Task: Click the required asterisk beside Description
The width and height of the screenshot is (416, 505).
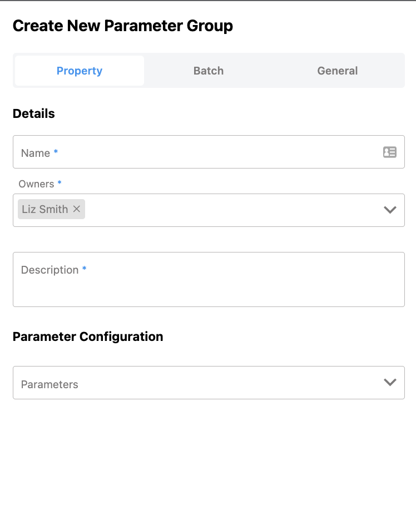Action: [85, 269]
